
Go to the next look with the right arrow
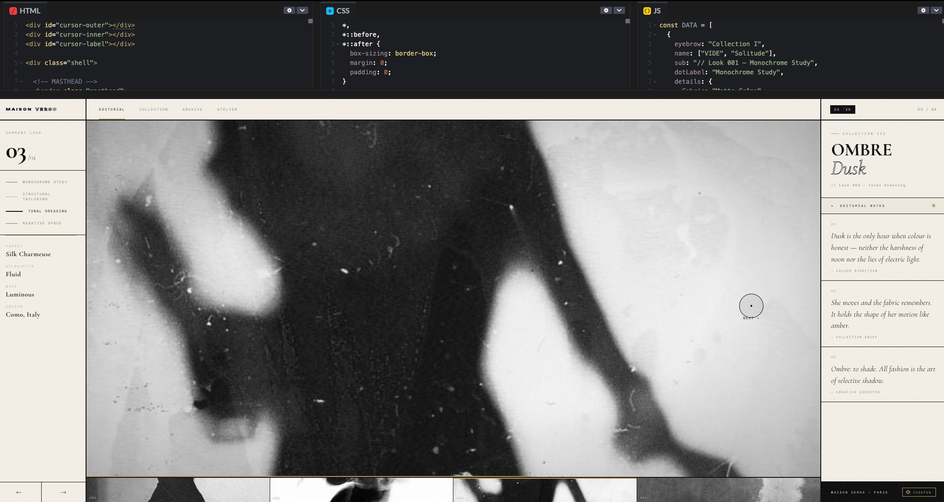[63, 492]
